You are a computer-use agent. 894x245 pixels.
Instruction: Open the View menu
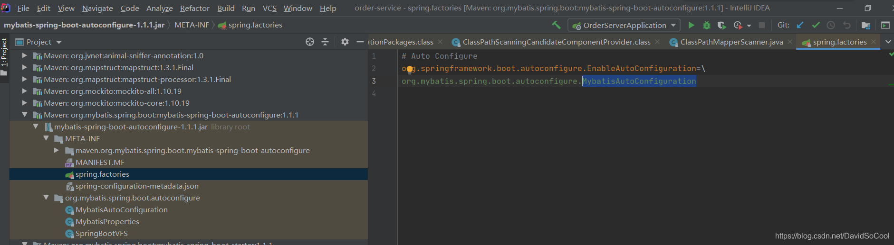[x=66, y=8]
